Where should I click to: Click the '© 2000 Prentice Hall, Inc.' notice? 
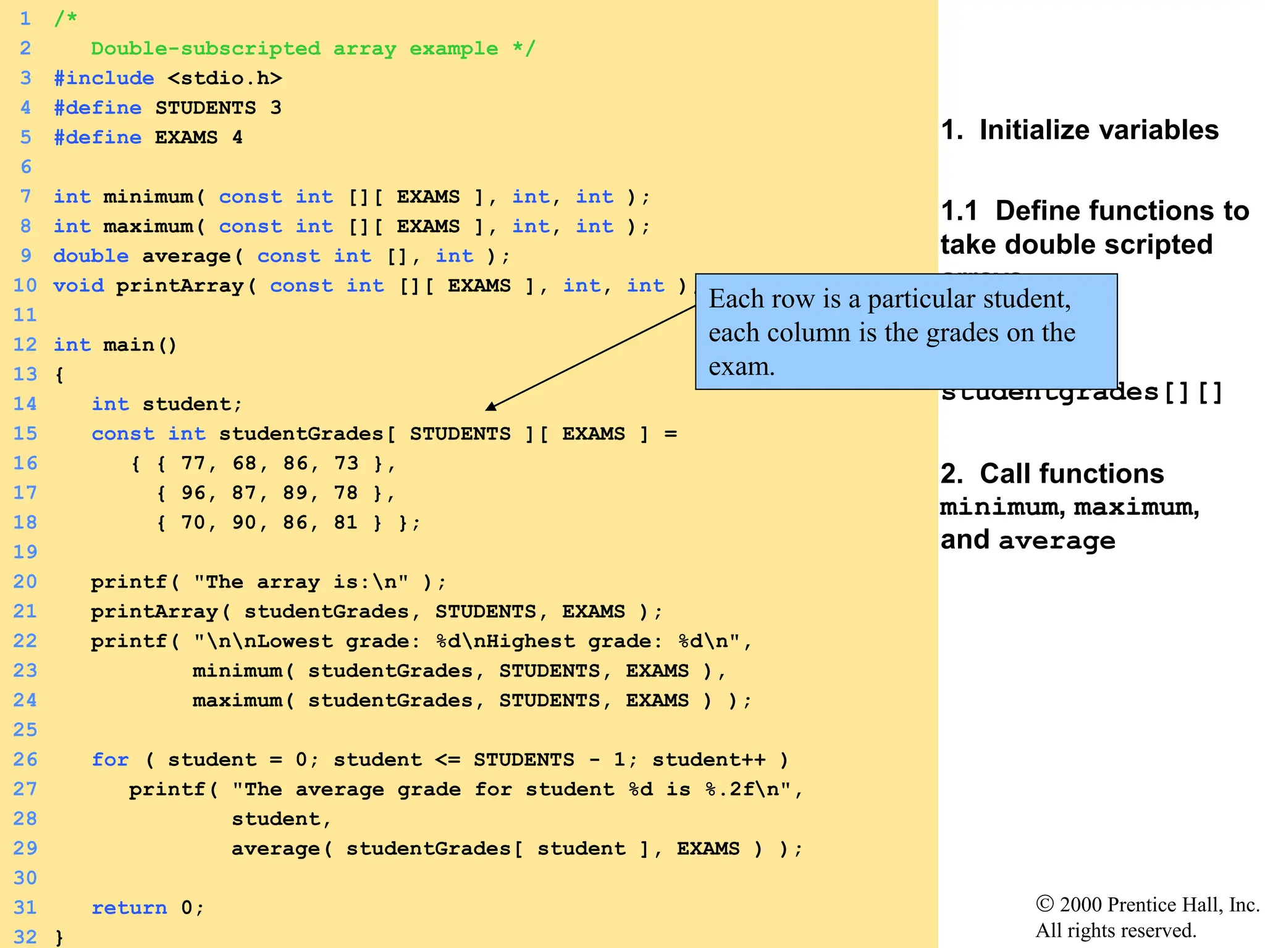[x=1148, y=905]
